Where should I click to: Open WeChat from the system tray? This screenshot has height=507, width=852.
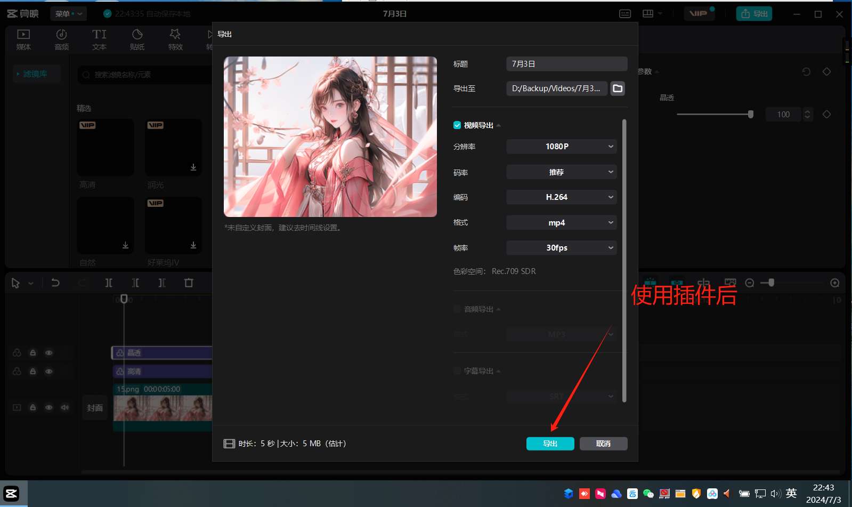point(648,494)
